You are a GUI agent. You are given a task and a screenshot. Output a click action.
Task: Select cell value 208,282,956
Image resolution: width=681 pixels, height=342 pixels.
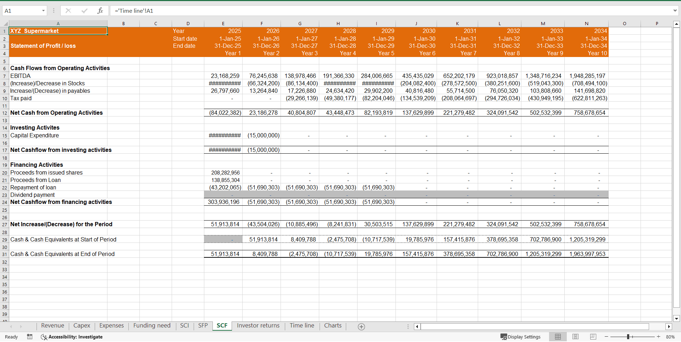[x=225, y=172]
